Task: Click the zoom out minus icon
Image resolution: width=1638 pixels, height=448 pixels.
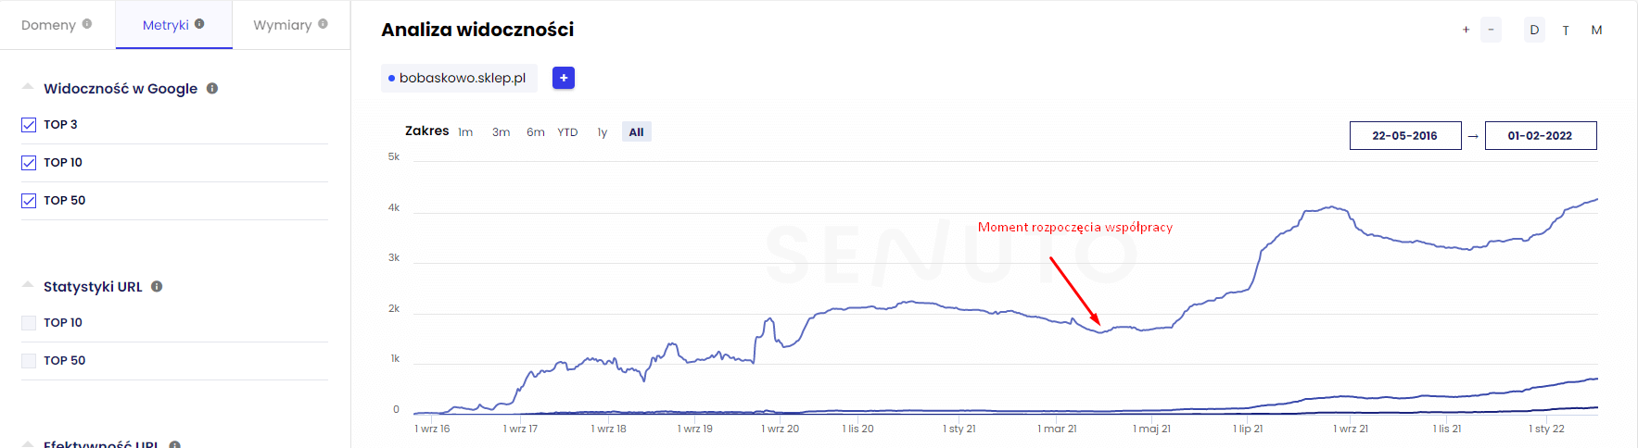Action: click(1491, 30)
